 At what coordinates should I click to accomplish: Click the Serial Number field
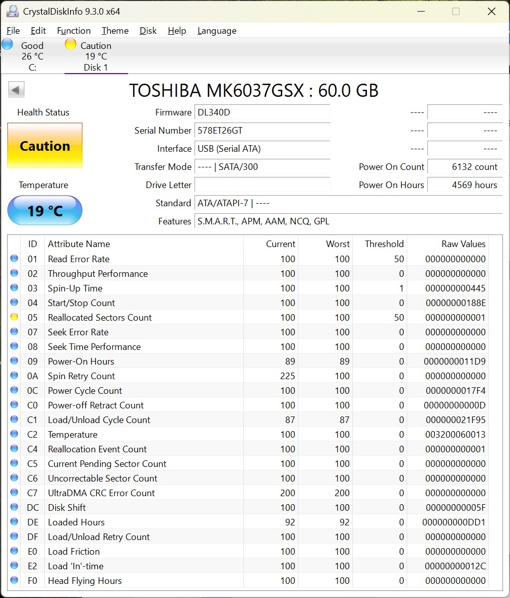tap(262, 131)
